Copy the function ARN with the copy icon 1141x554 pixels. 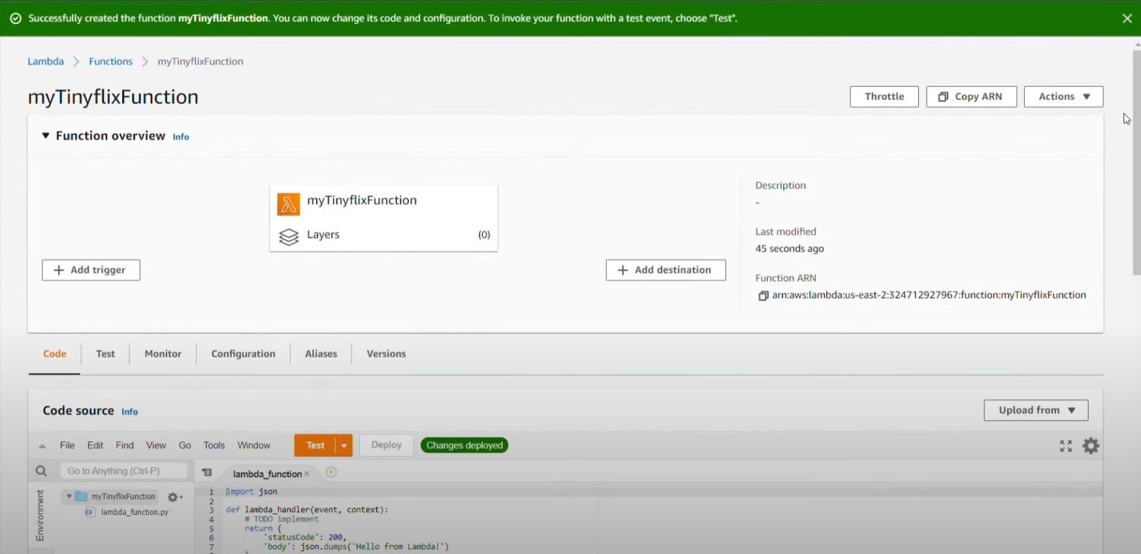tap(762, 296)
